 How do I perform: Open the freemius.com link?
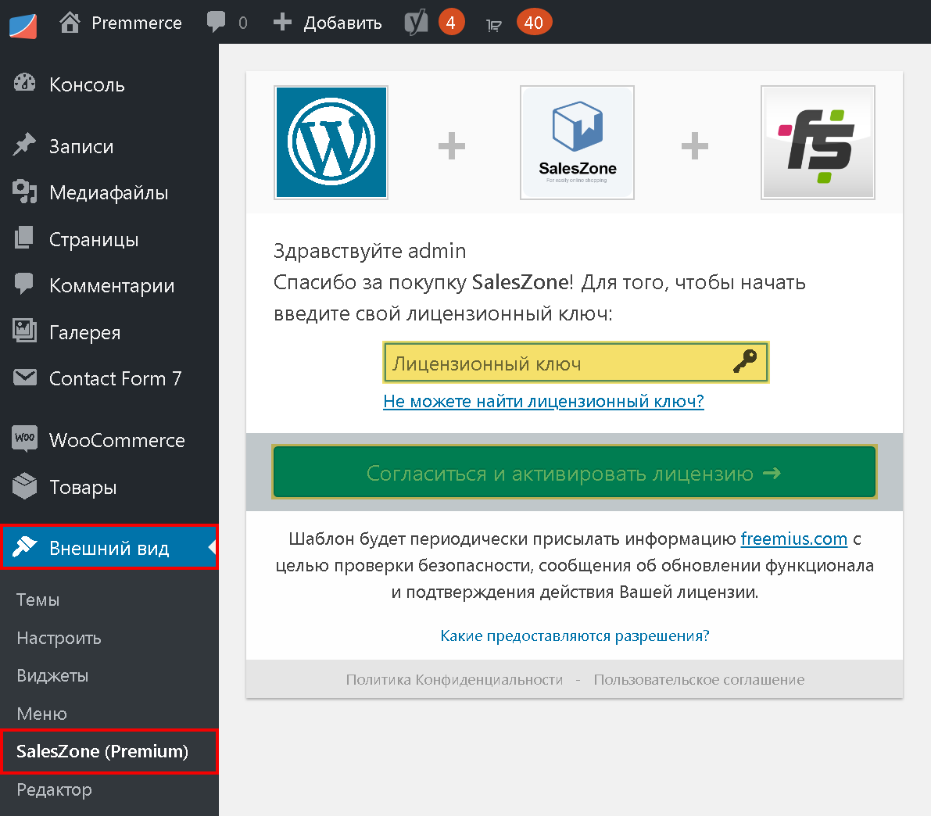tap(794, 539)
